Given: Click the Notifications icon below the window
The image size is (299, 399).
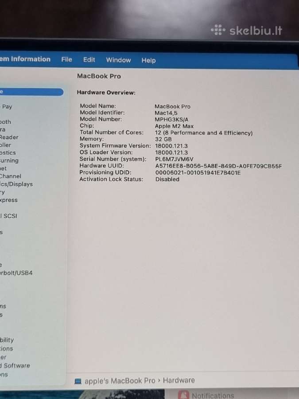Looking at the screenshot, I should [x=183, y=395].
